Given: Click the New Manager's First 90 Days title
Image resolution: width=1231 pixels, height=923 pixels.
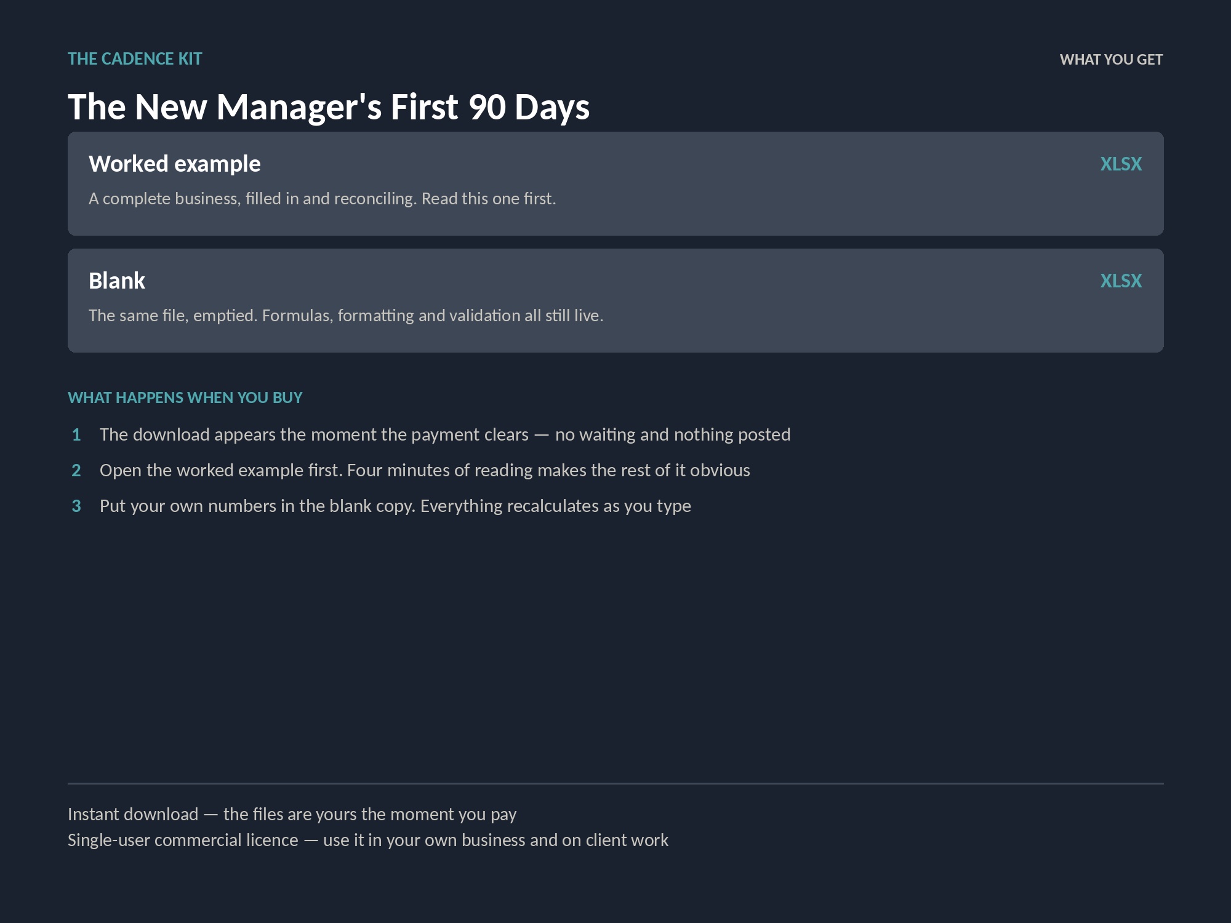Looking at the screenshot, I should (x=329, y=107).
